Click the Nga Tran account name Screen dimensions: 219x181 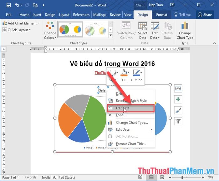(x=156, y=5)
